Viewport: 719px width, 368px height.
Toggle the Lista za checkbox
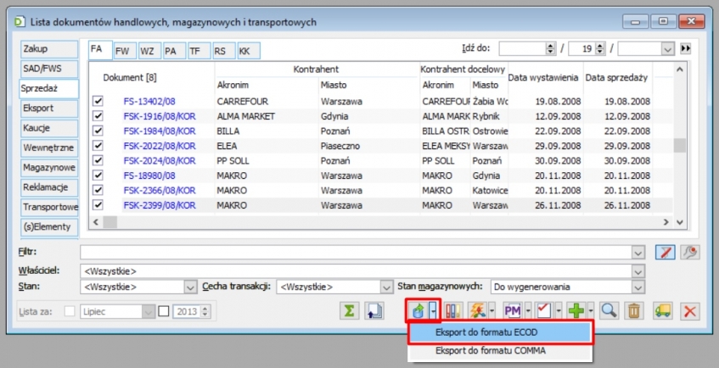click(x=70, y=311)
